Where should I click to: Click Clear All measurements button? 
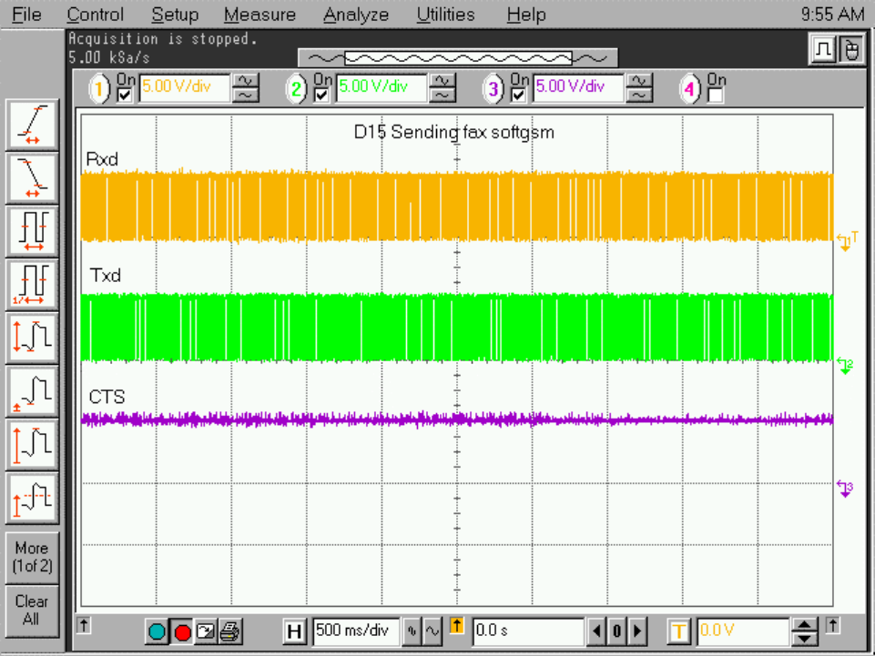tap(33, 611)
